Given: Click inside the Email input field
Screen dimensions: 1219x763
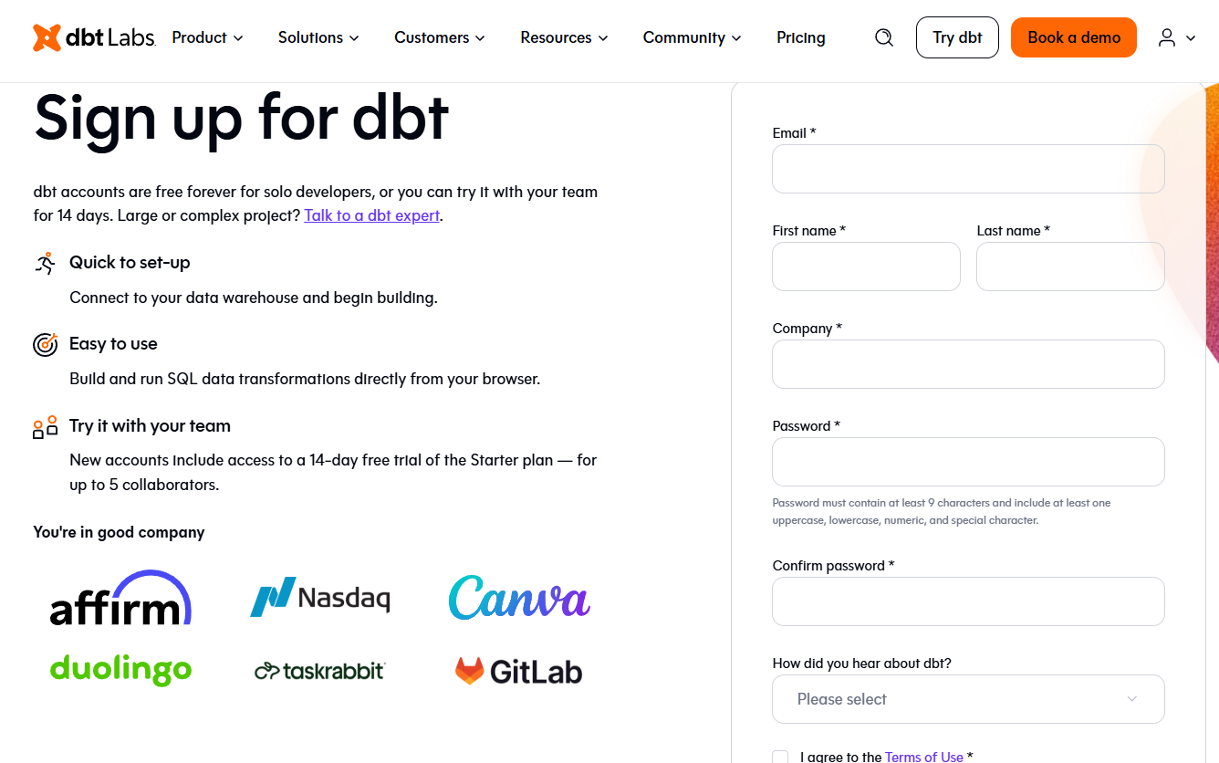Looking at the screenshot, I should coord(968,169).
